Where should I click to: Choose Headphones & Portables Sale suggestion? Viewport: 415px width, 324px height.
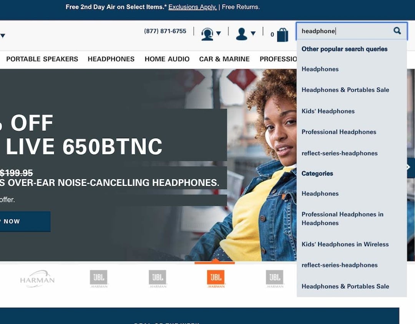(345, 89)
